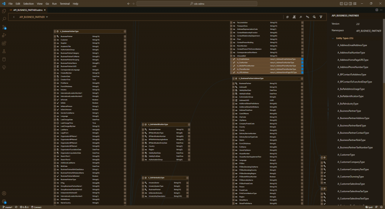Click the swap-direction arrows icon in diagram toolbar
The height and width of the screenshot is (209, 385).
click(x=308, y=17)
